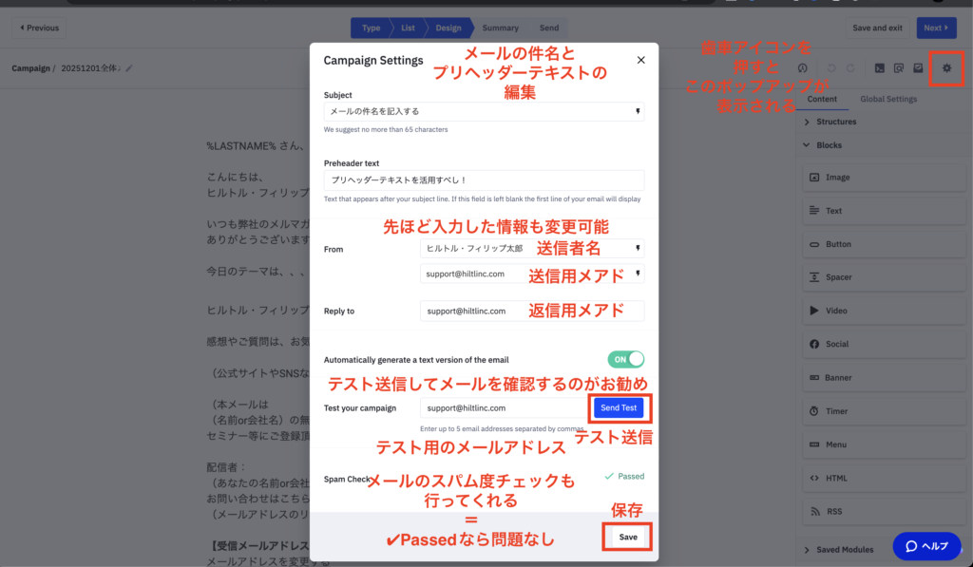The image size is (973, 567).
Task: Click Save and exit
Action: pos(877,28)
